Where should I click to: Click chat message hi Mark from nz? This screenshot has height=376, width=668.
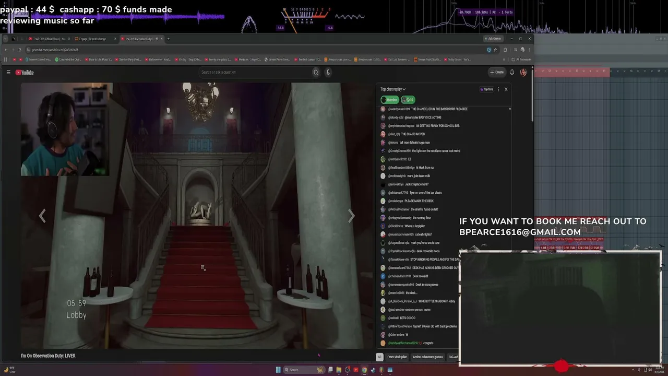[425, 168]
